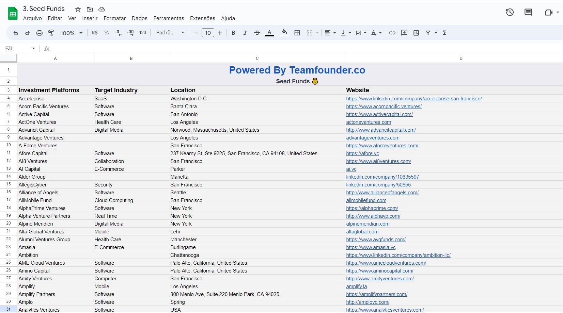Open text rotation dropdown

coord(376,33)
